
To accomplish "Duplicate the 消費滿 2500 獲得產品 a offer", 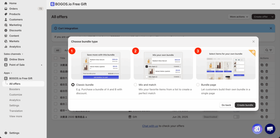I will click(x=262, y=117).
